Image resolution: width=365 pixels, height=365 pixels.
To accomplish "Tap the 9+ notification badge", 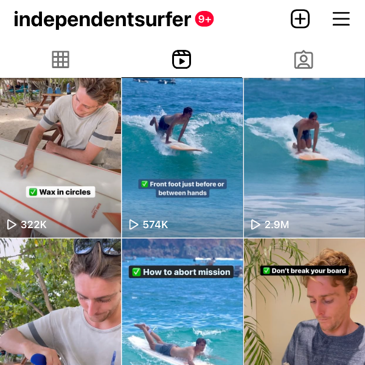I will click(x=204, y=19).
